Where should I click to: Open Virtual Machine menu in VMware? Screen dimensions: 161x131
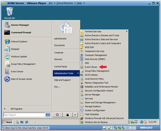tap(66, 3)
